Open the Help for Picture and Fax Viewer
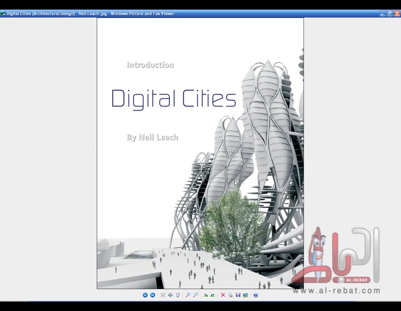401x311 pixels. click(255, 295)
